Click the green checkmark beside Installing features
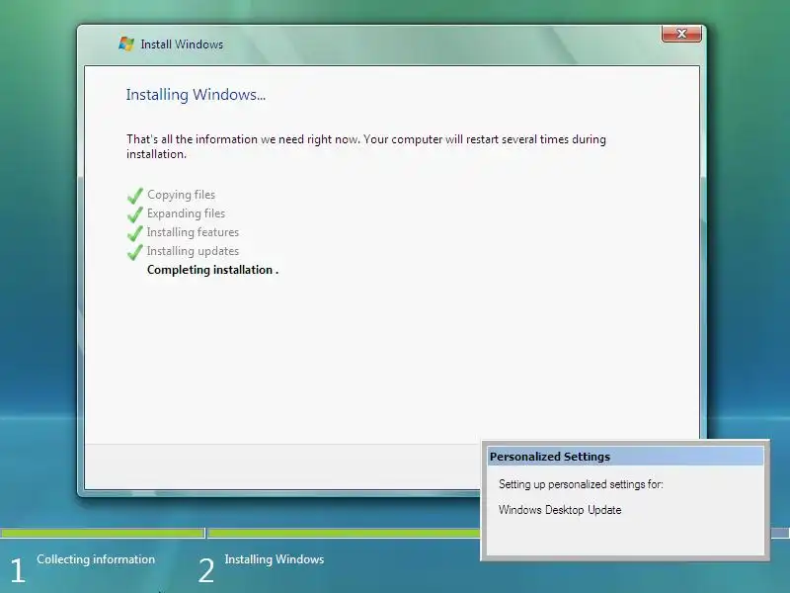 coord(135,233)
